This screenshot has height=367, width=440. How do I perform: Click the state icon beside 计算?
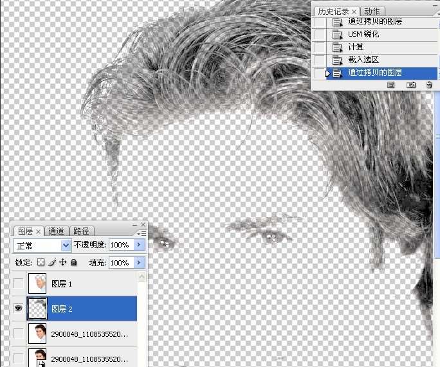point(337,47)
